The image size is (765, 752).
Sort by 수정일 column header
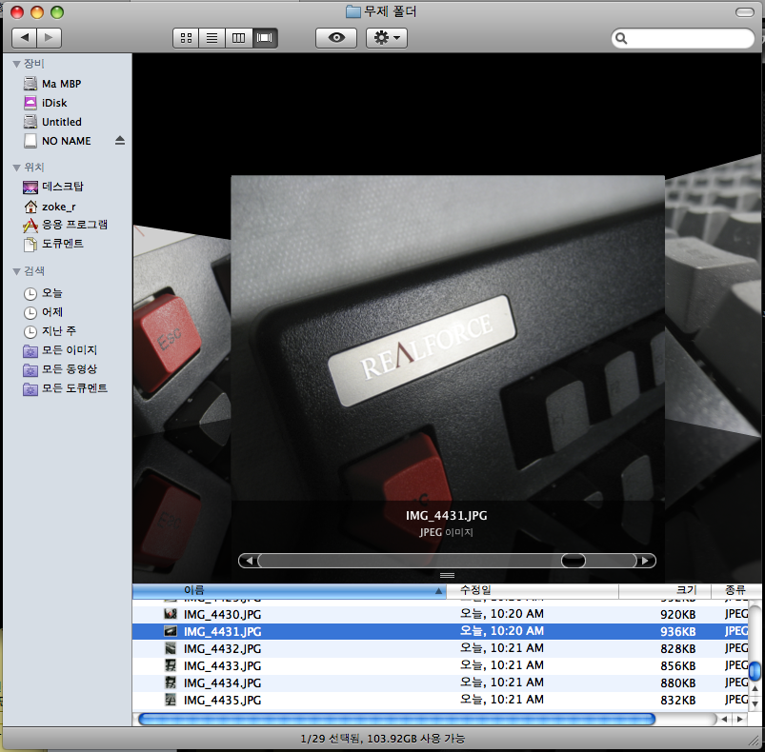click(533, 591)
